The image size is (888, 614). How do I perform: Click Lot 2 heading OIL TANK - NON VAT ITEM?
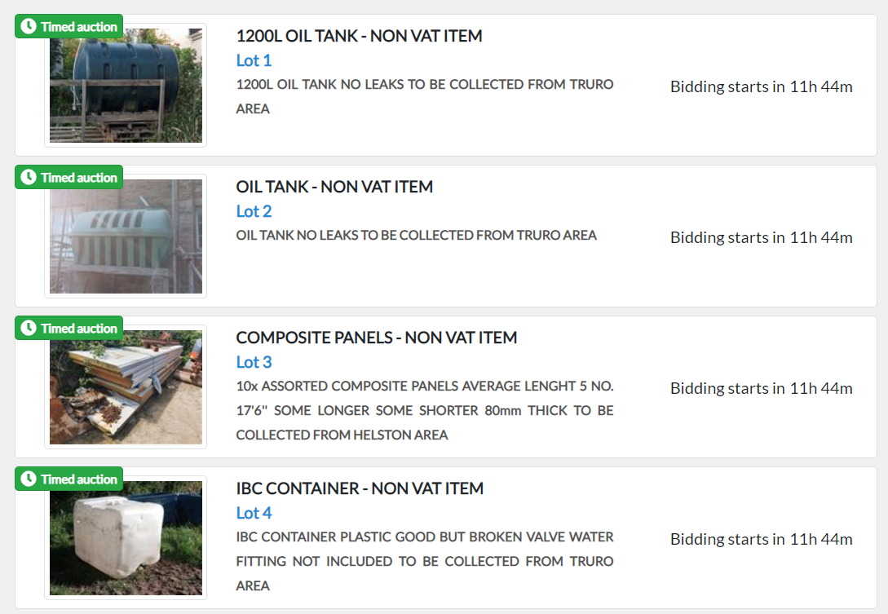(x=334, y=187)
